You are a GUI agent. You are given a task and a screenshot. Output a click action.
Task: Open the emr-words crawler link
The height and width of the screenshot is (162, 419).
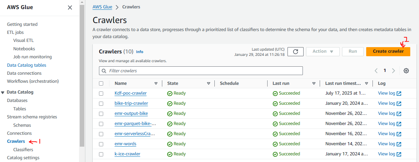click(125, 144)
